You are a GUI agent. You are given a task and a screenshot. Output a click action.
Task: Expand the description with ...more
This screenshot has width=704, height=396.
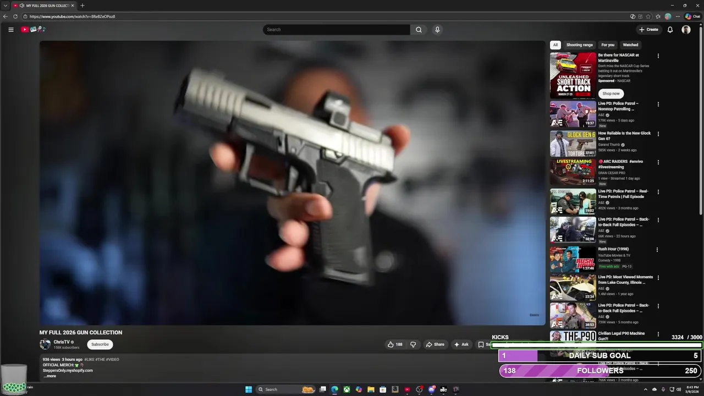[50, 376]
